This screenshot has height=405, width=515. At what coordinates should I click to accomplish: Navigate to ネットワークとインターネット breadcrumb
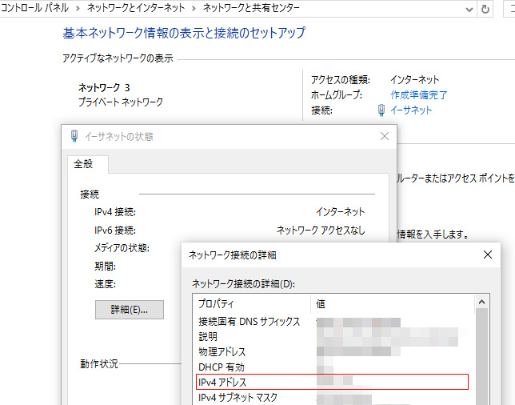tap(142, 8)
